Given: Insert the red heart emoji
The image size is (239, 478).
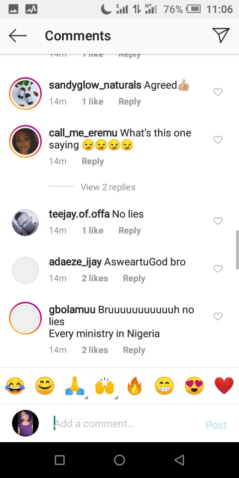Looking at the screenshot, I should [x=224, y=386].
